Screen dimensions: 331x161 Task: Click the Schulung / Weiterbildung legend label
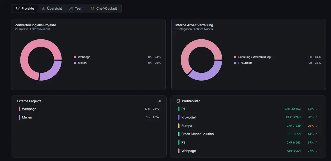(x=254, y=57)
